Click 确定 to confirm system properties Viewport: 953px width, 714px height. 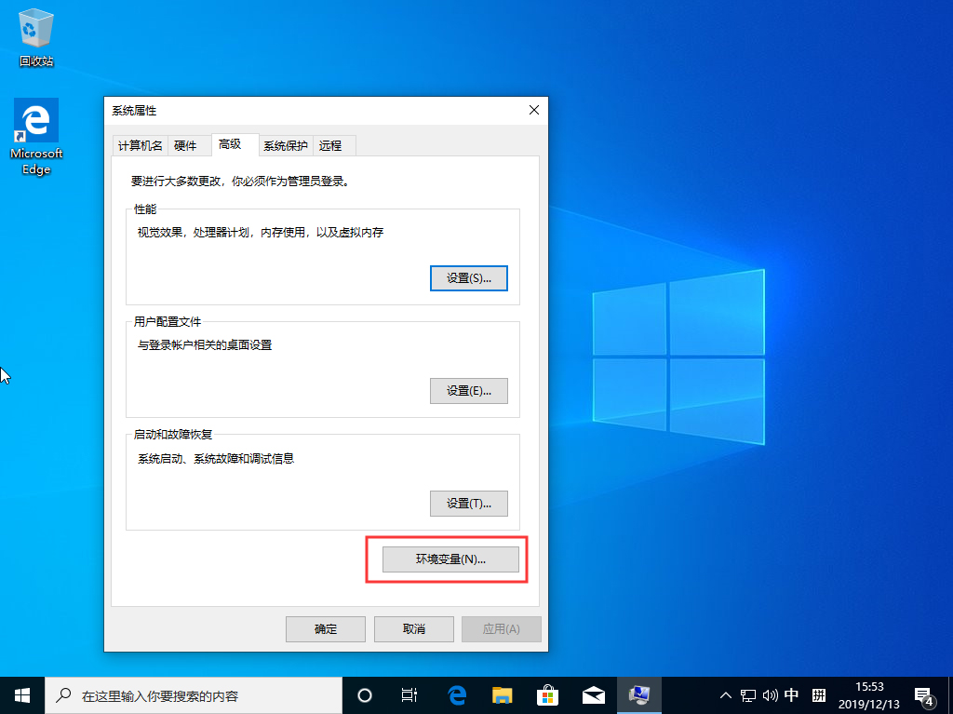pyautogui.click(x=325, y=628)
